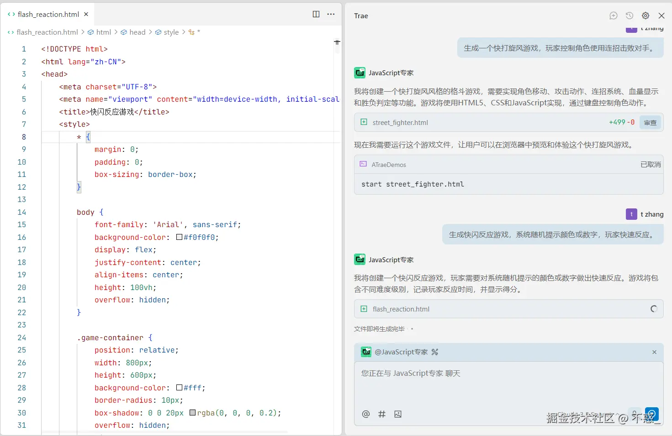The height and width of the screenshot is (436, 672).
Task: Click the command start street_fighter.html
Action: pyautogui.click(x=413, y=184)
